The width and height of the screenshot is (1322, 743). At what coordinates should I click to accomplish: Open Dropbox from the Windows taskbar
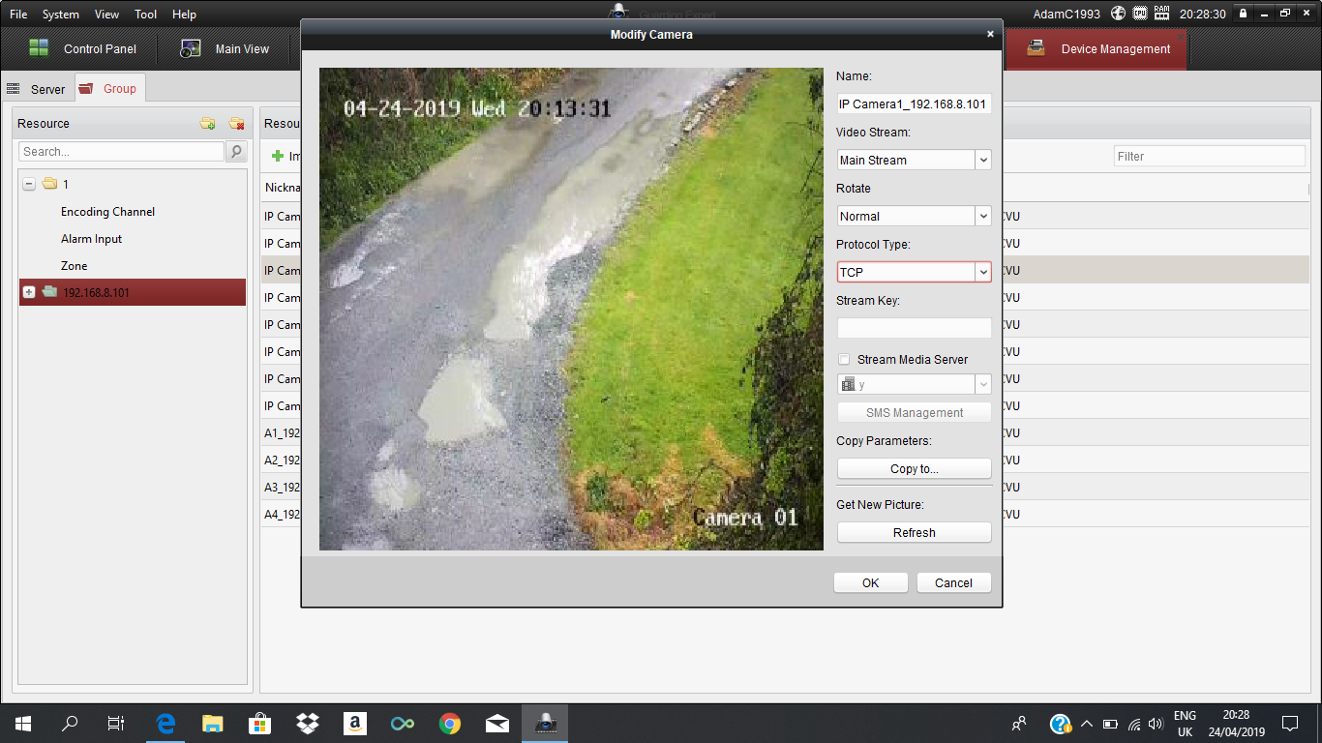[308, 723]
